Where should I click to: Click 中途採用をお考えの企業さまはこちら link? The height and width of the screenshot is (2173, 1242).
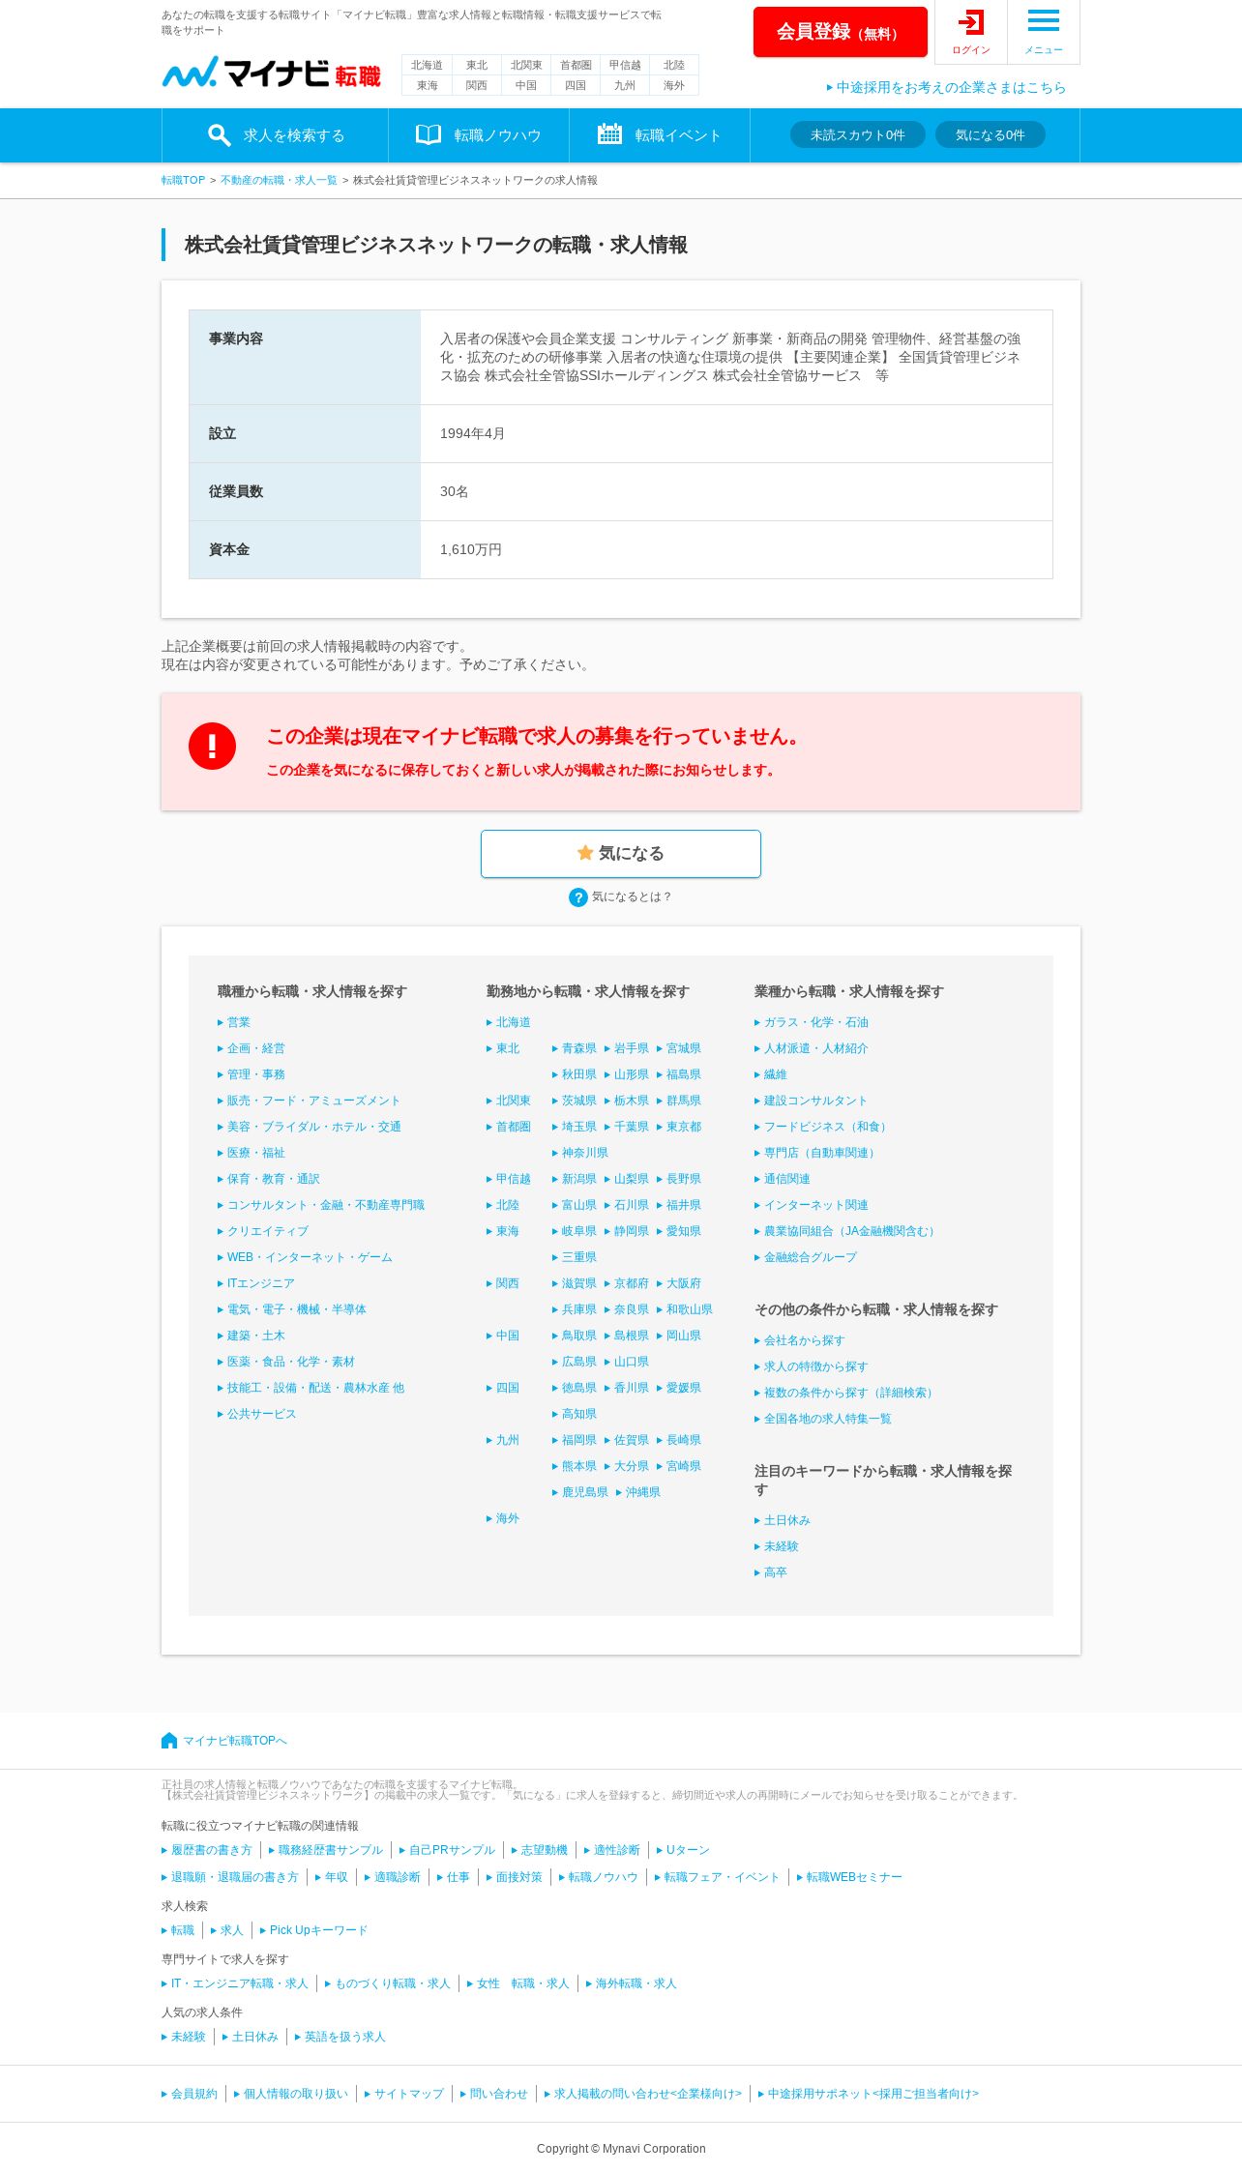(x=947, y=87)
